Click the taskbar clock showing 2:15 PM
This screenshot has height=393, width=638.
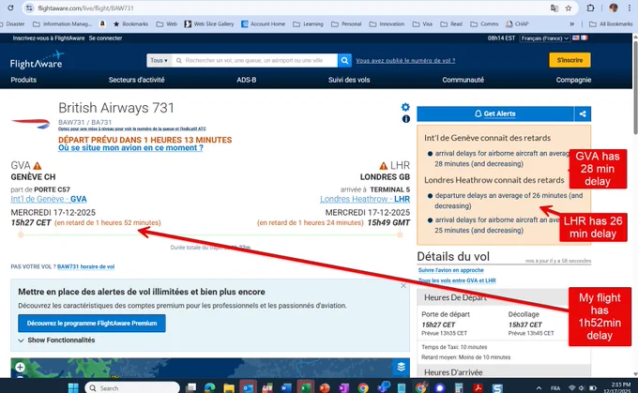617,387
